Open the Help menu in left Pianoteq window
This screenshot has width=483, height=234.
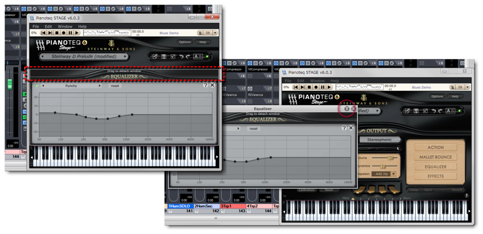pyautogui.click(x=82, y=26)
